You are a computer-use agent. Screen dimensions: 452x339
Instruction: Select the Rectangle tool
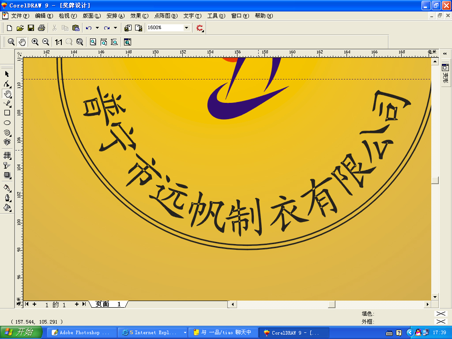tap(7, 113)
